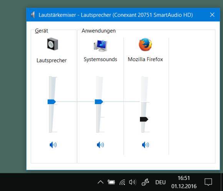Open the Action Center notifications icon
Image resolution: width=223 pixels, height=191 pixels.
208,182
